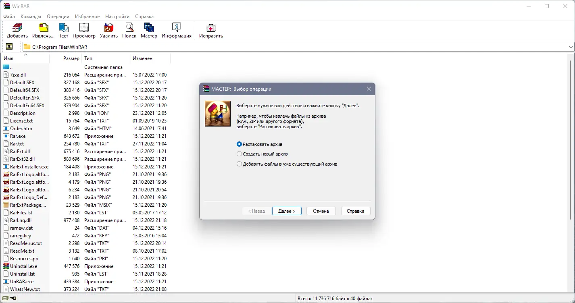
Task: Click the Uninstall.exe file icon
Action: (6, 266)
